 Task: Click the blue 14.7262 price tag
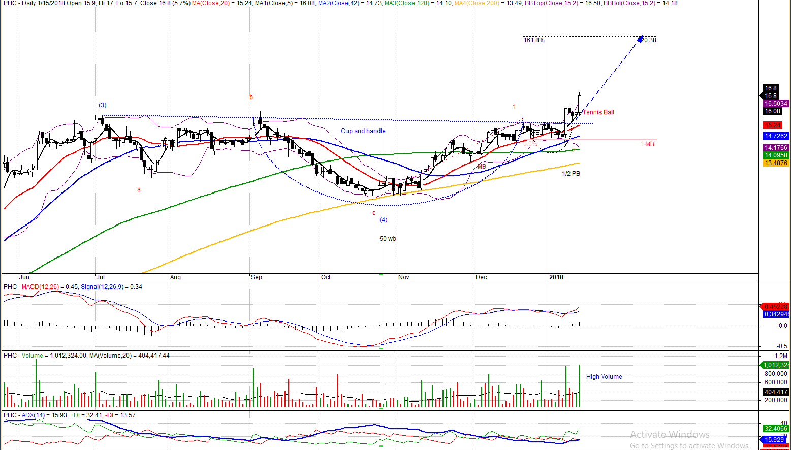click(x=775, y=136)
